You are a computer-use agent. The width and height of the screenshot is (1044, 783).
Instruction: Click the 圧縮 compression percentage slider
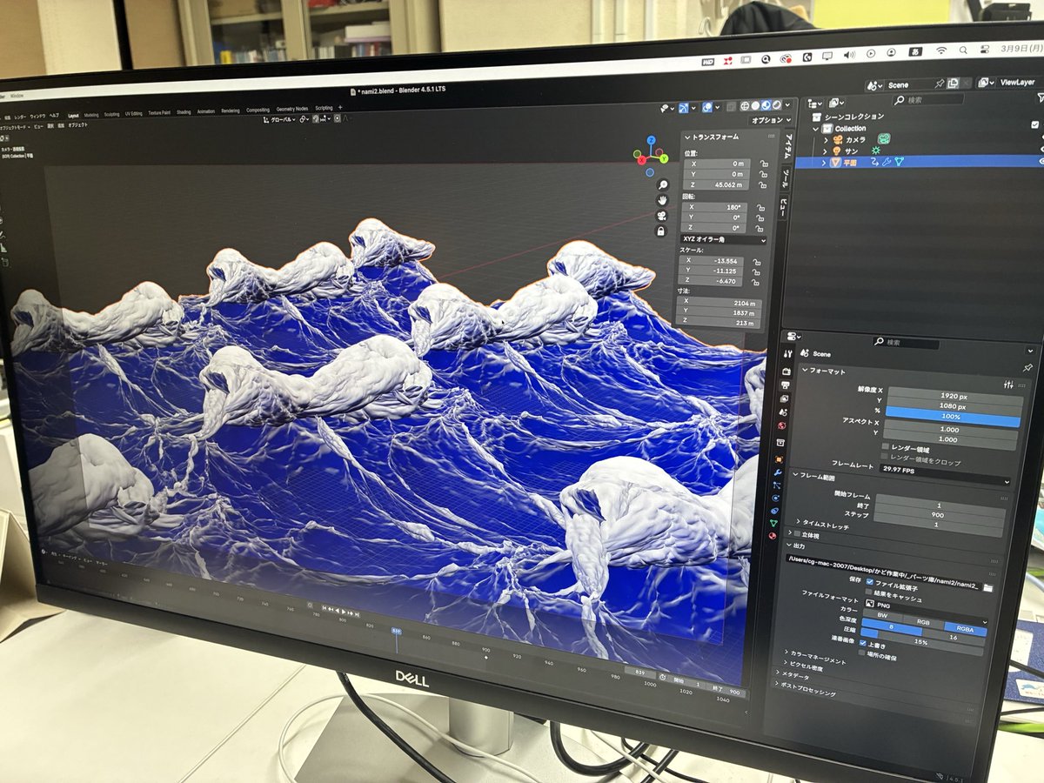(x=918, y=642)
